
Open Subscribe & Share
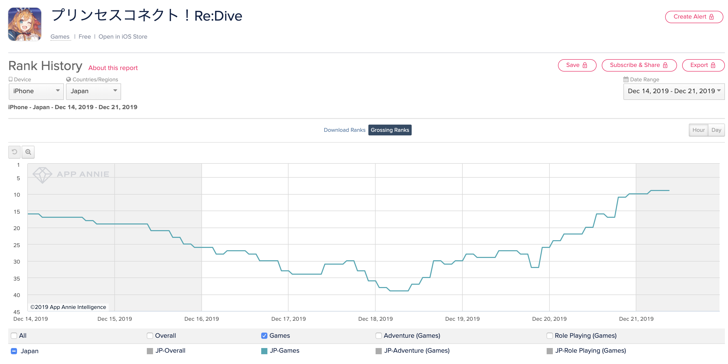639,65
